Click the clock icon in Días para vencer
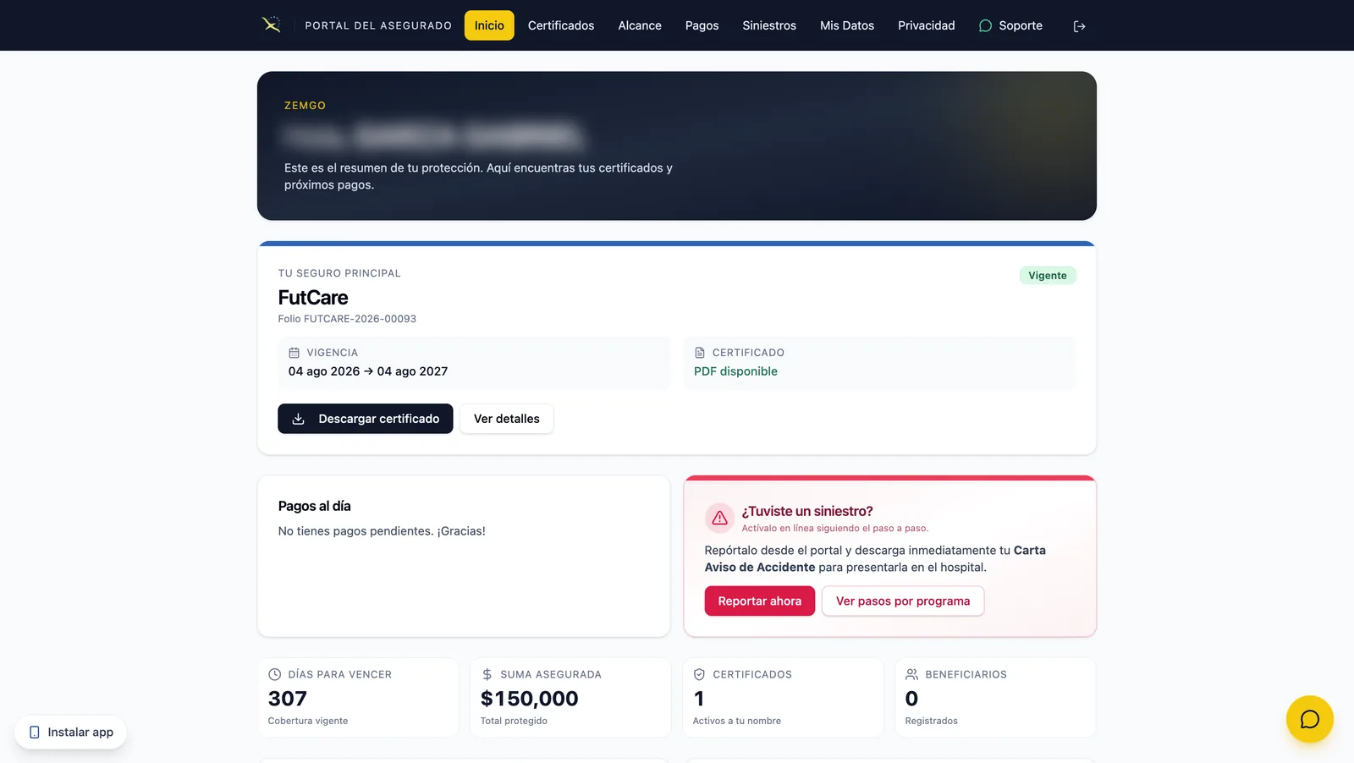 (x=274, y=674)
